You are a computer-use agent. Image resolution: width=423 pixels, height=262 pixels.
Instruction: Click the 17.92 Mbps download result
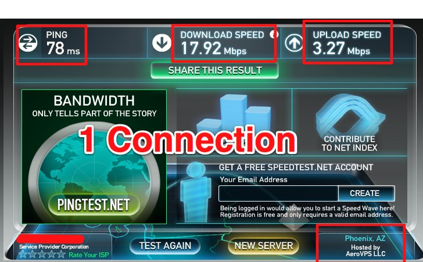click(214, 49)
